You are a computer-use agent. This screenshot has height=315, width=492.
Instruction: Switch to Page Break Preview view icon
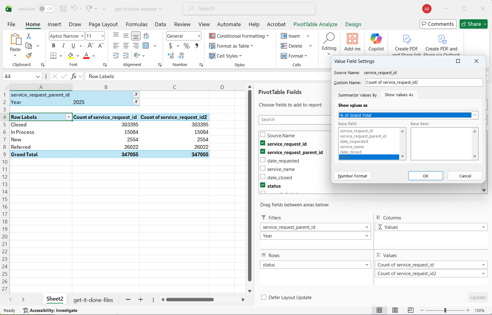pos(411,310)
